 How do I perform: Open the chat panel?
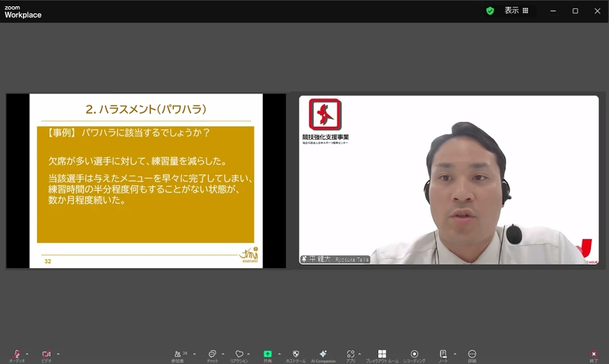click(x=212, y=354)
